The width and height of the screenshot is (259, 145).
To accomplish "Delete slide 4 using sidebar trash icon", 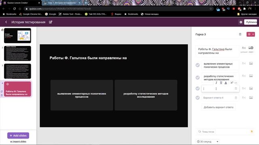I will point(2,95).
